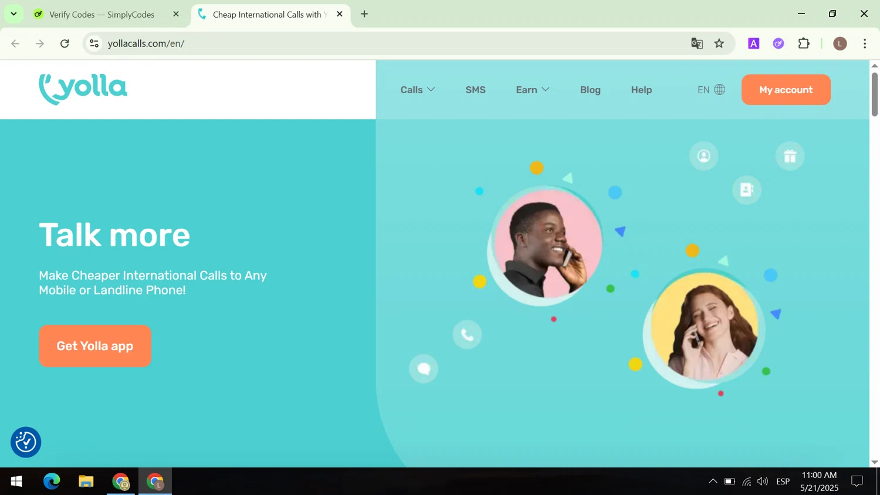Click the scrollbar down arrow

(875, 462)
